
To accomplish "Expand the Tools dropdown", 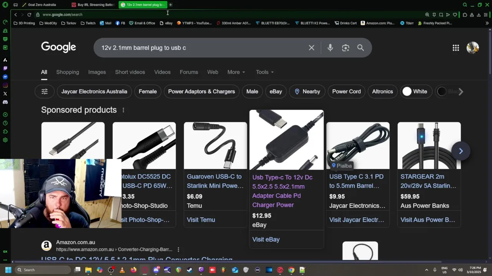I will pos(265,72).
